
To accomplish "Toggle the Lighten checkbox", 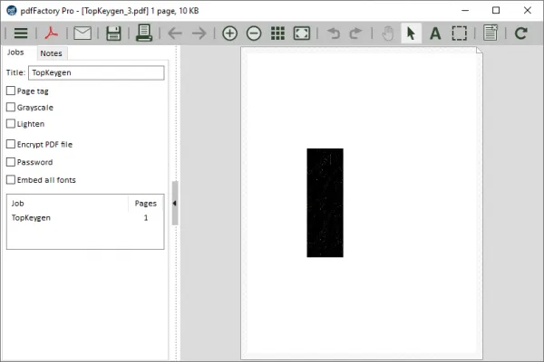I will click(11, 124).
